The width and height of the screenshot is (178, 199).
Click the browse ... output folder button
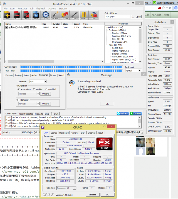pyautogui.click(x=133, y=17)
